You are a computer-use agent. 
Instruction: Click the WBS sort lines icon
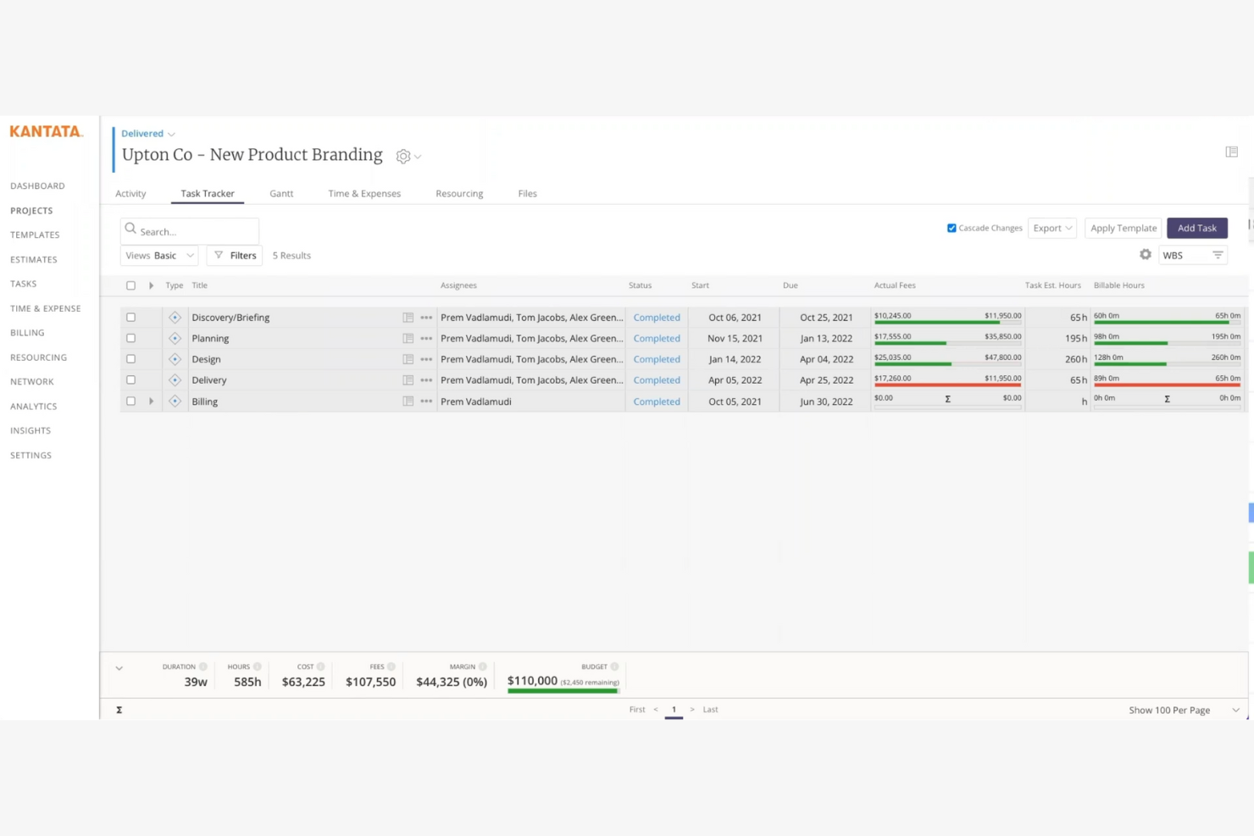tap(1218, 256)
